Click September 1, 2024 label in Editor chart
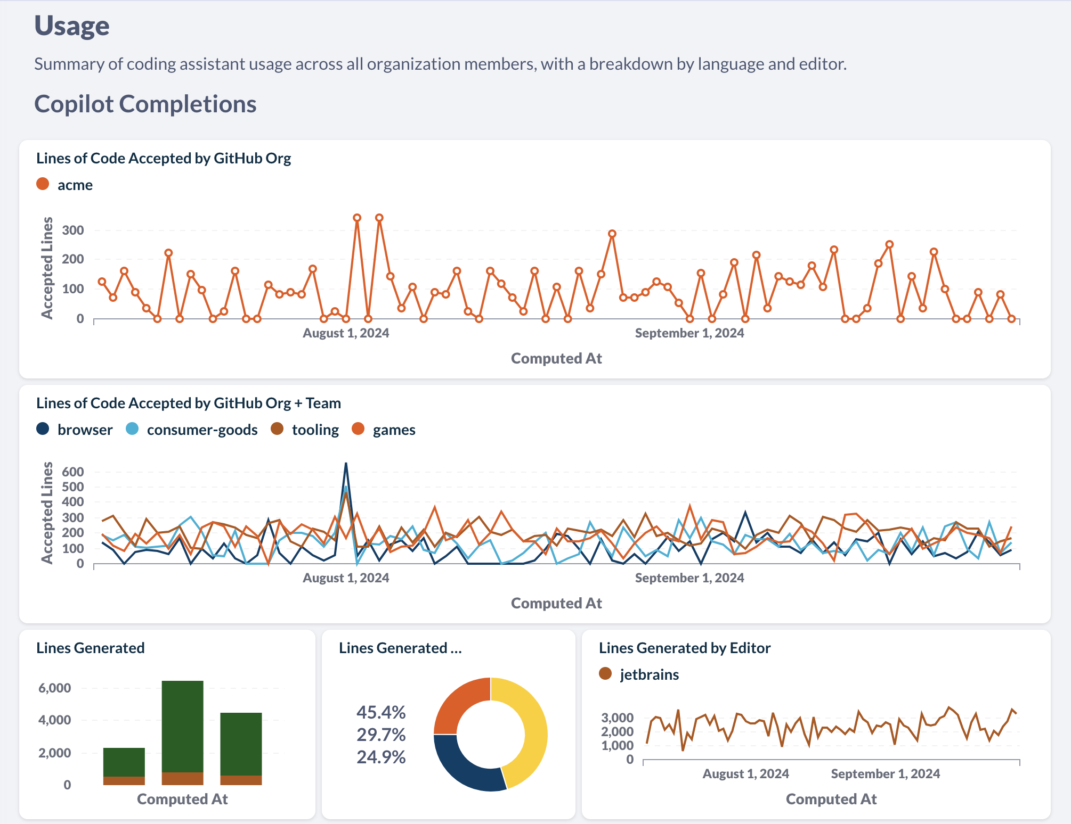This screenshot has width=1071, height=824. point(886,774)
